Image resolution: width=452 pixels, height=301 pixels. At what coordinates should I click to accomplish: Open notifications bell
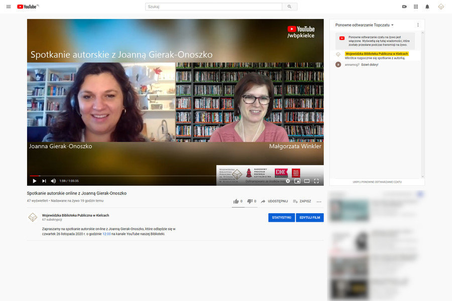(427, 7)
